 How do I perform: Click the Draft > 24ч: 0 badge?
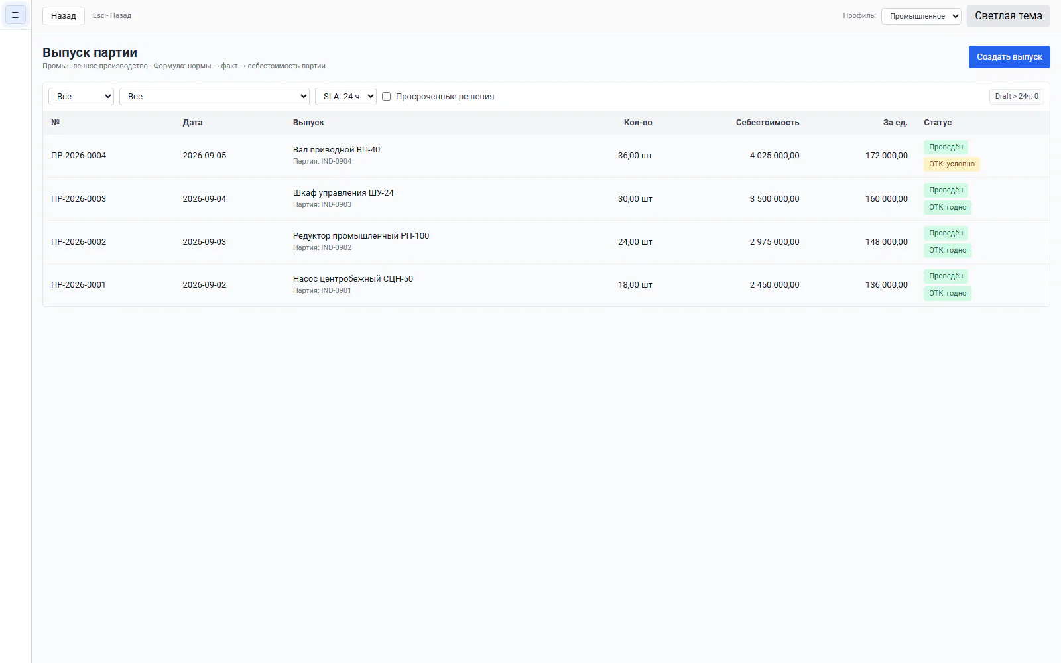pos(1017,96)
